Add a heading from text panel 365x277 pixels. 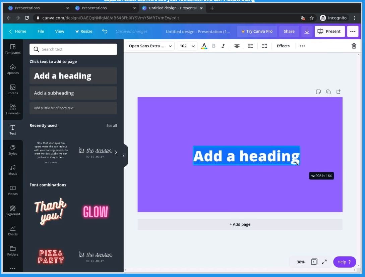point(73,76)
